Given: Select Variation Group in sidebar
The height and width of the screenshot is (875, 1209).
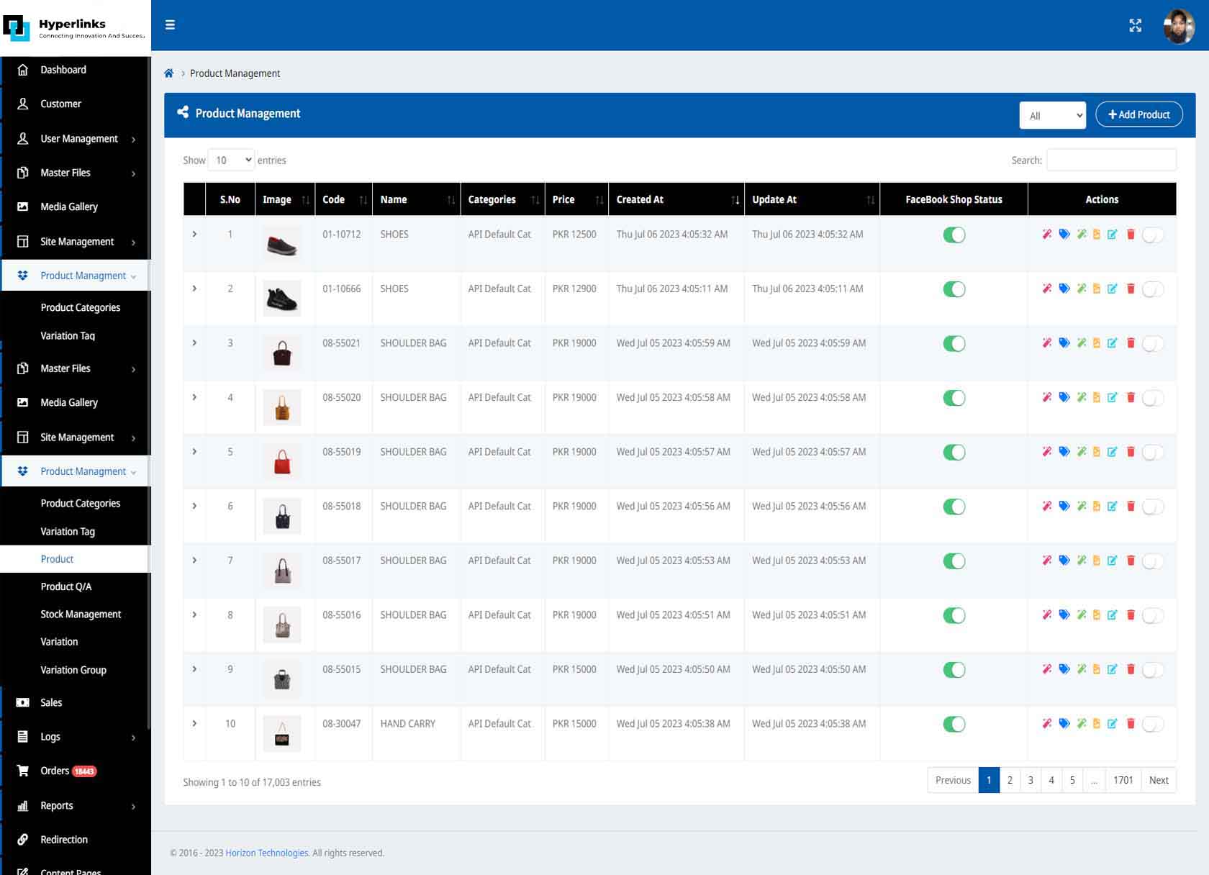Looking at the screenshot, I should coord(73,669).
